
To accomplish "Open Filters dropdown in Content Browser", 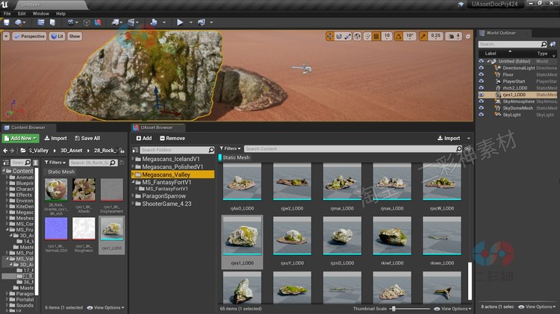I will tap(55, 163).
